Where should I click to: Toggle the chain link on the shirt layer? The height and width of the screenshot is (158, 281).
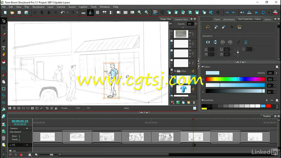click(193, 89)
